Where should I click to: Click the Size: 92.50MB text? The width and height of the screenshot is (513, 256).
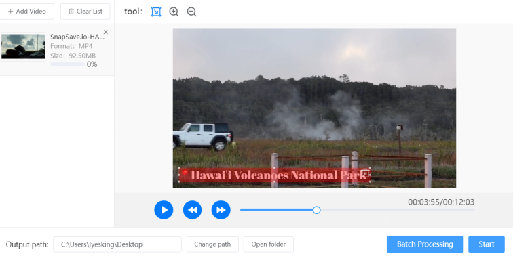(x=73, y=56)
